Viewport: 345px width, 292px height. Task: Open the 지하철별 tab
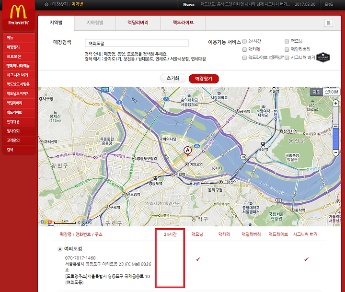coord(95,23)
